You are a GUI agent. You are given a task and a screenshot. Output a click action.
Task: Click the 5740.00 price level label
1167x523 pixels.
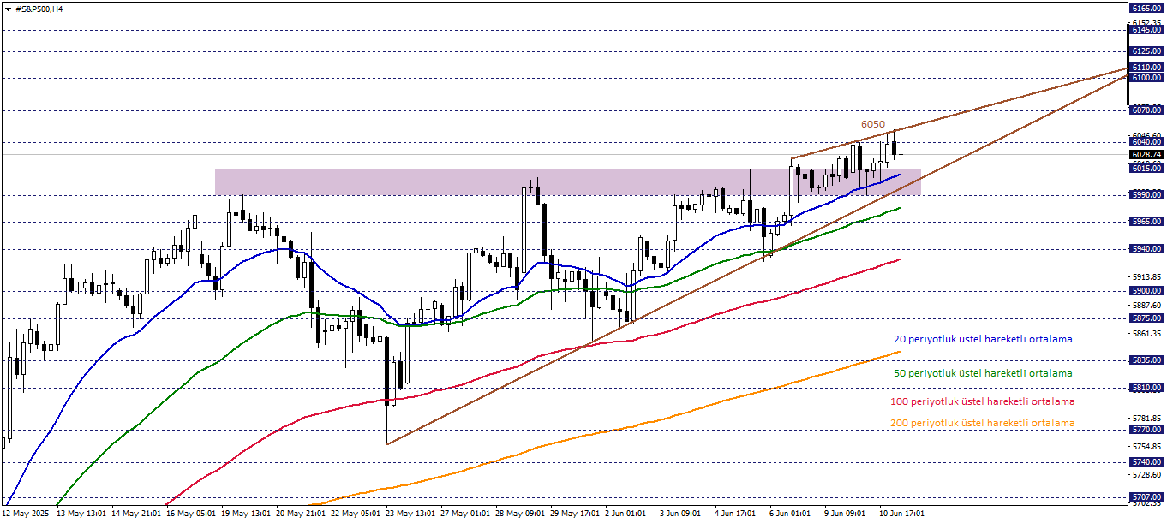(x=1146, y=461)
